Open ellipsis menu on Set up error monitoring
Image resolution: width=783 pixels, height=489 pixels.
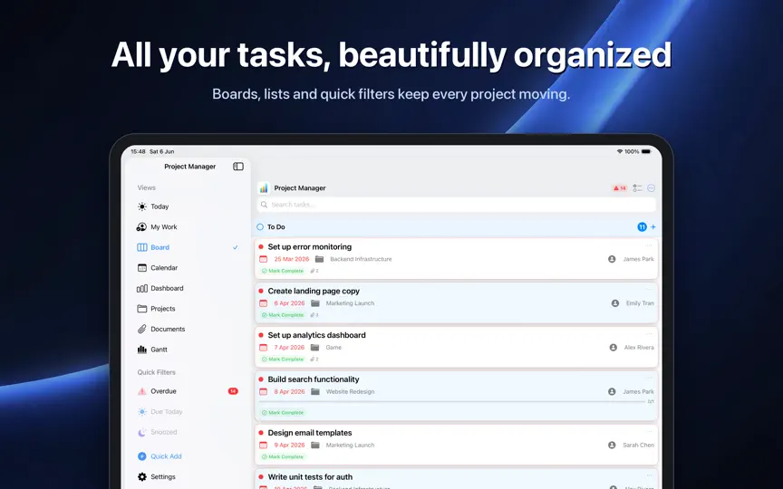tap(649, 245)
